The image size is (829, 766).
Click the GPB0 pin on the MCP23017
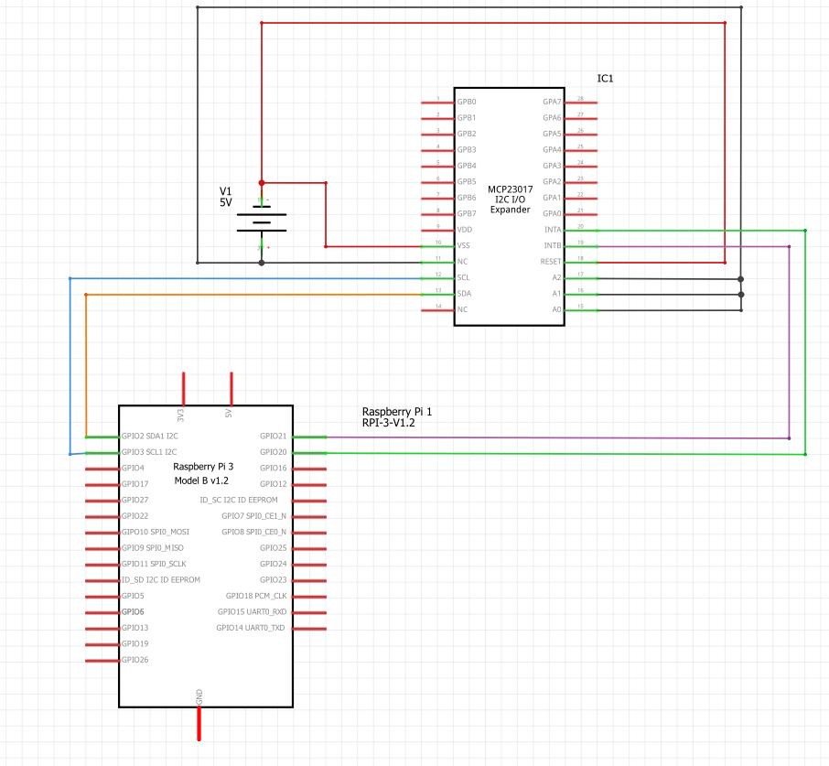[437, 102]
